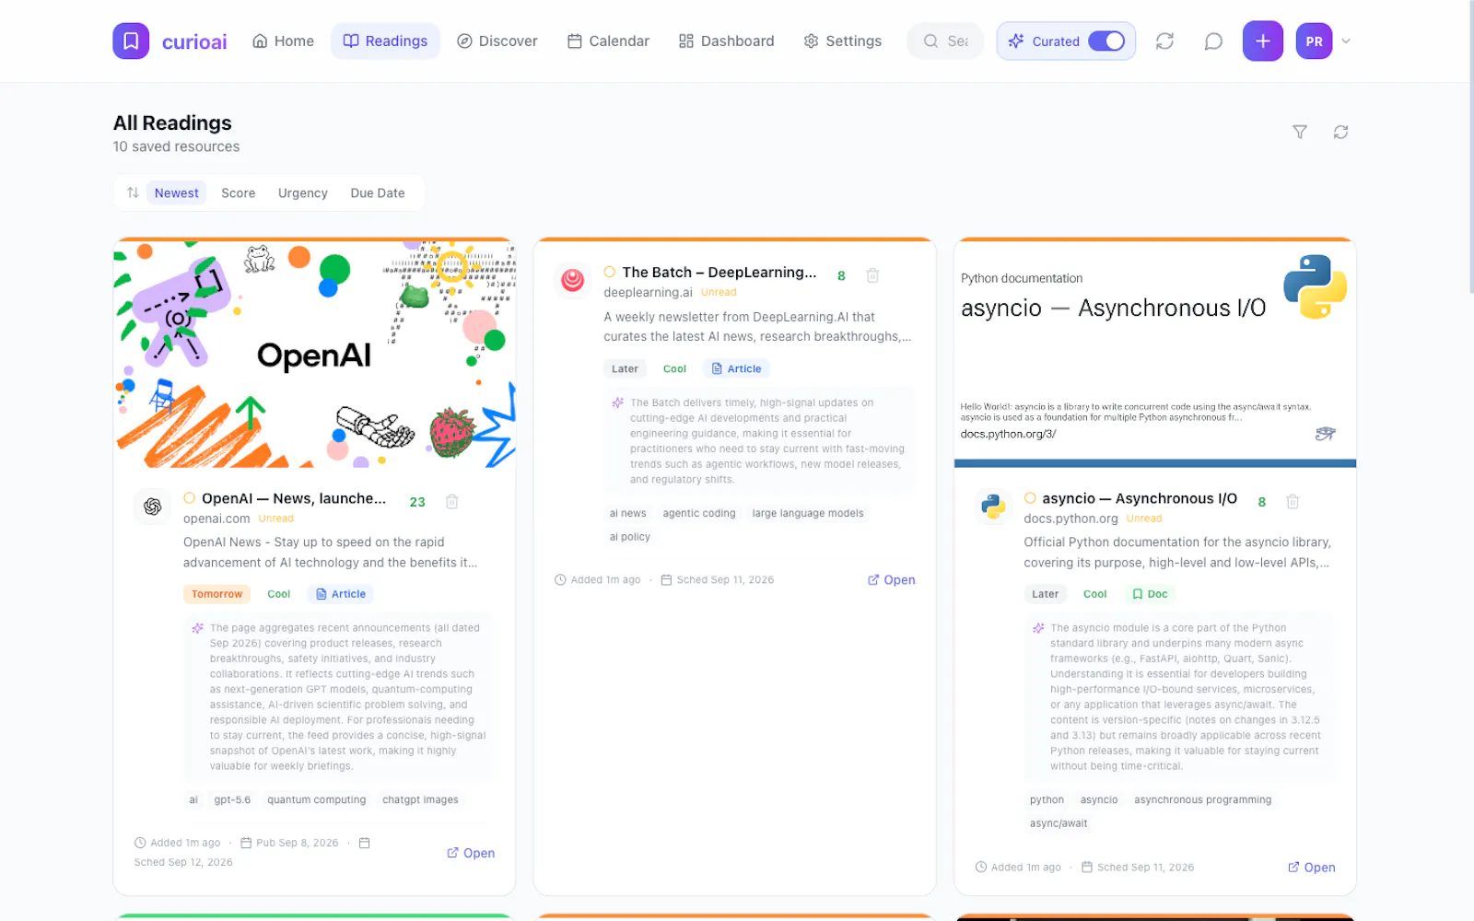Click the curioai bookmark logo icon
This screenshot has width=1474, height=921.
(x=131, y=41)
